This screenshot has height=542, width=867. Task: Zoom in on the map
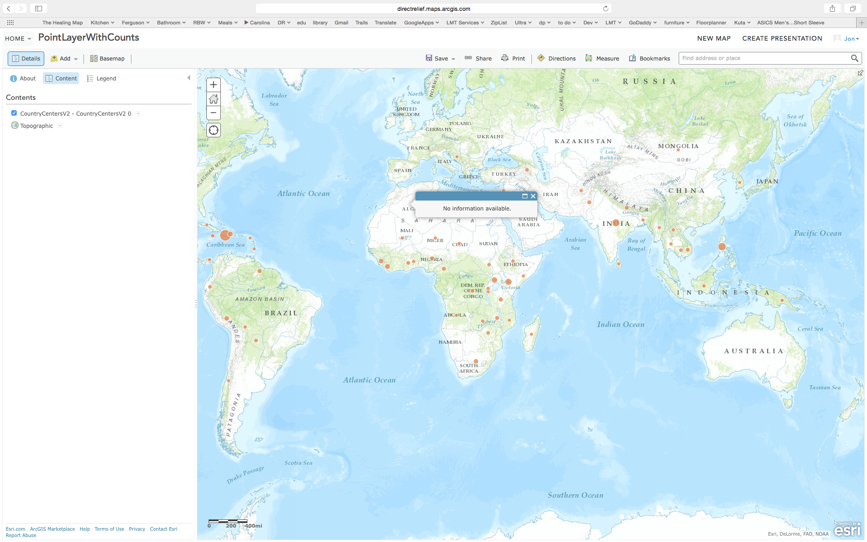(214, 84)
